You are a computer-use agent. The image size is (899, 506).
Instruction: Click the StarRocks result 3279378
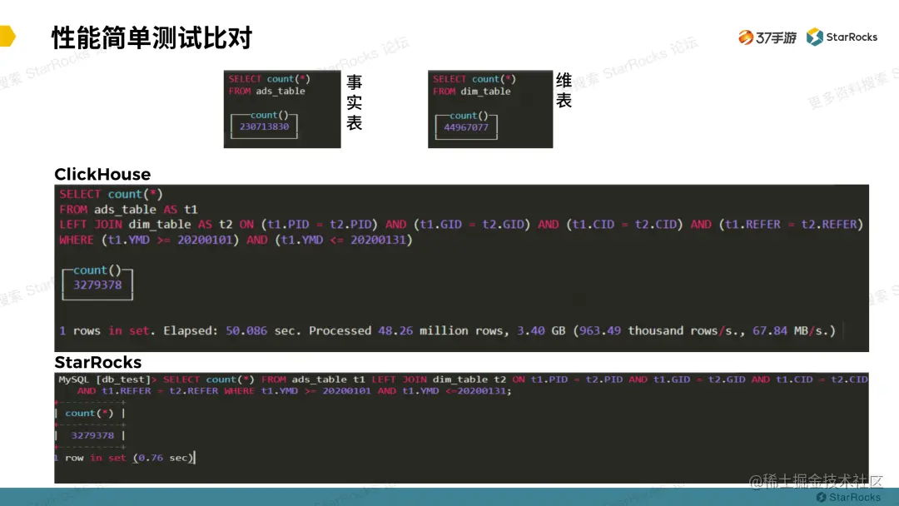(x=92, y=435)
